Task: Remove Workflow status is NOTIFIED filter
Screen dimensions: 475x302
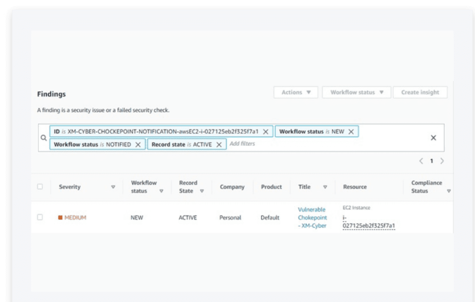Action: click(138, 145)
